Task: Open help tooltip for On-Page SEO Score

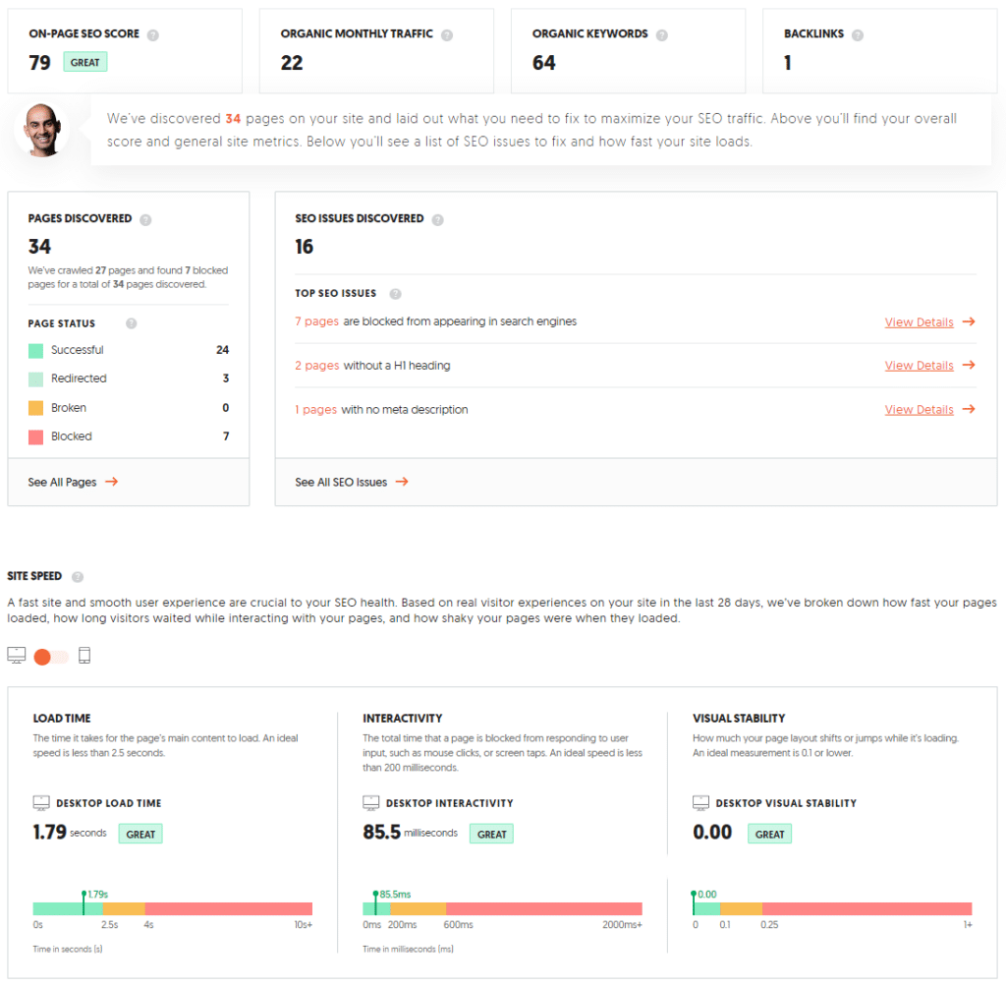Action: 155,33
